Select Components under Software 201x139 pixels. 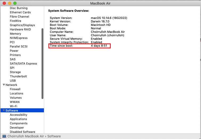click(x=19, y=123)
